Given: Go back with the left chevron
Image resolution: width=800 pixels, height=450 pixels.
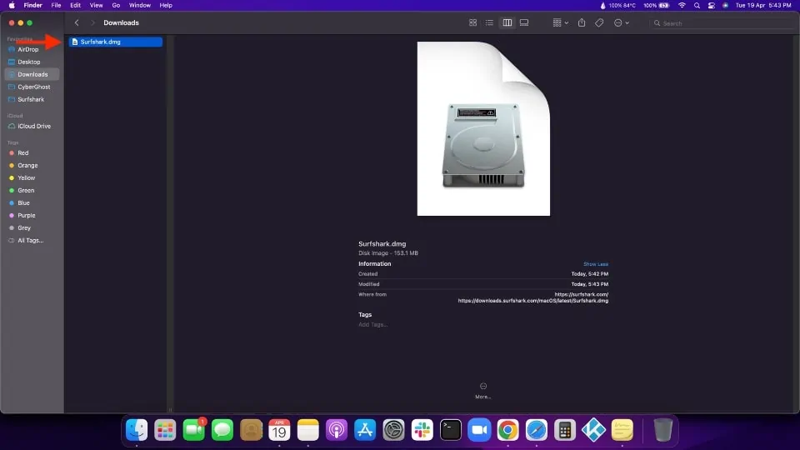Looking at the screenshot, I should pyautogui.click(x=77, y=23).
